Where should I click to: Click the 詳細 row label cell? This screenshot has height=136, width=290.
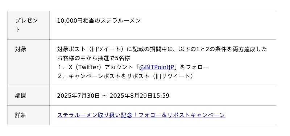tap(29, 115)
